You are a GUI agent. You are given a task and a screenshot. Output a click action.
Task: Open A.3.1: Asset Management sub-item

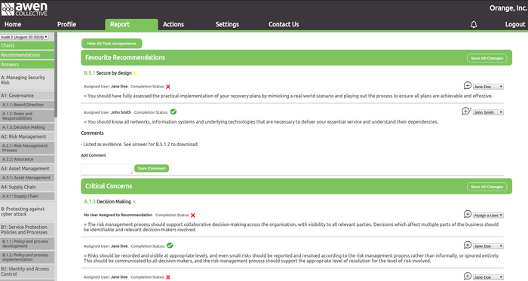tap(28, 178)
